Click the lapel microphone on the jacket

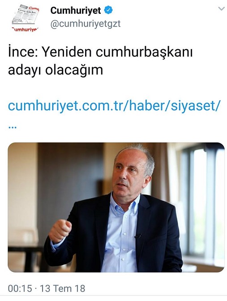(x=138, y=236)
